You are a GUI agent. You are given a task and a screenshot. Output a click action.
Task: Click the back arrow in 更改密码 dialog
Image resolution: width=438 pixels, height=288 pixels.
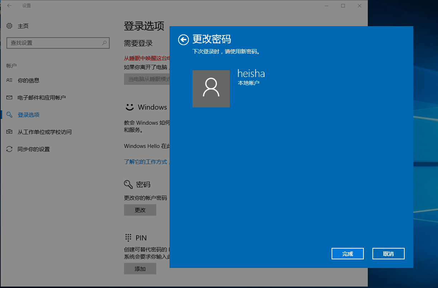click(x=183, y=40)
